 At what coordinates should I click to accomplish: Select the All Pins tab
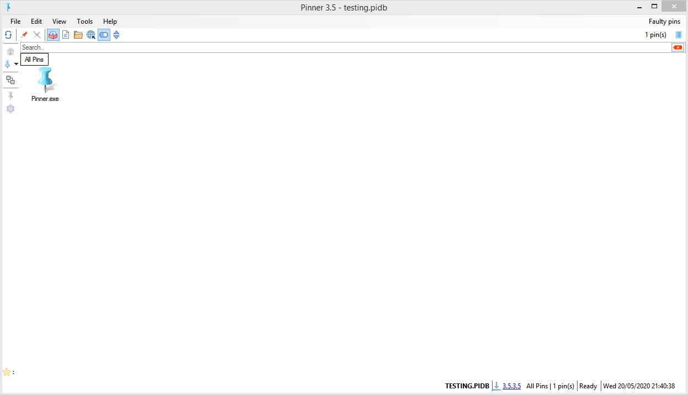pos(34,60)
